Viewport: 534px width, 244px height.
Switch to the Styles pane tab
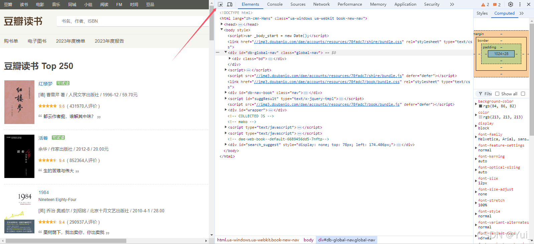[x=482, y=13]
